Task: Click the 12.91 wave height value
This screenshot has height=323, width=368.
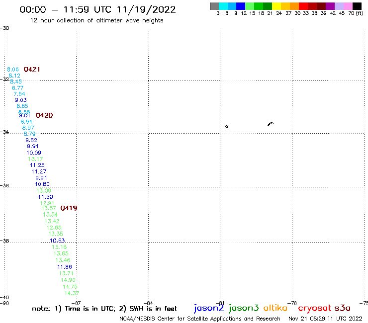Action: point(47,203)
